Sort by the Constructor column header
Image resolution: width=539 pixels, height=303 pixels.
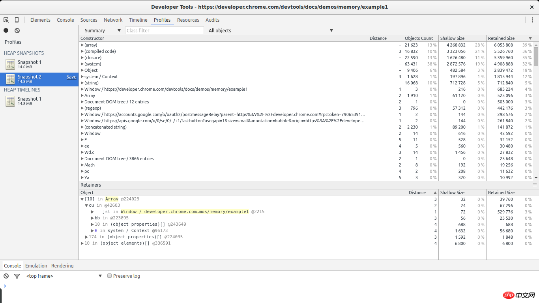click(223, 38)
